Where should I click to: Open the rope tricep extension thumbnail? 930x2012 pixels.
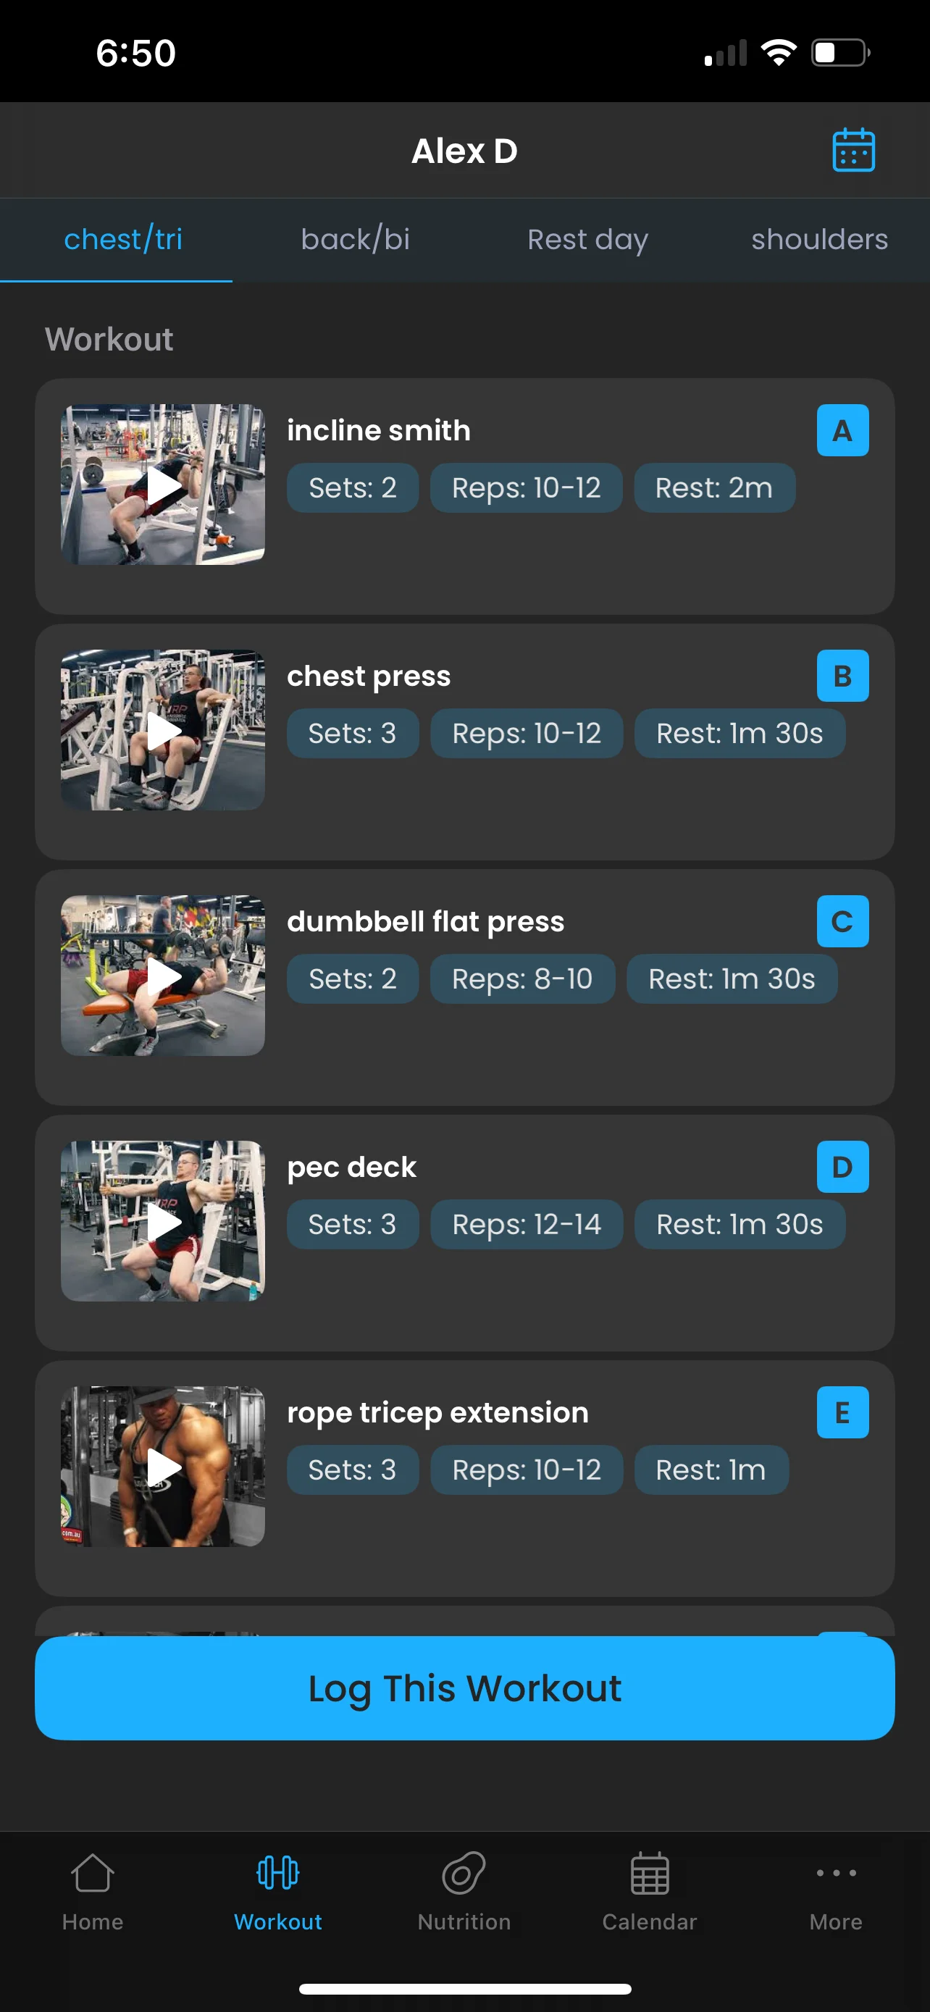click(163, 1467)
